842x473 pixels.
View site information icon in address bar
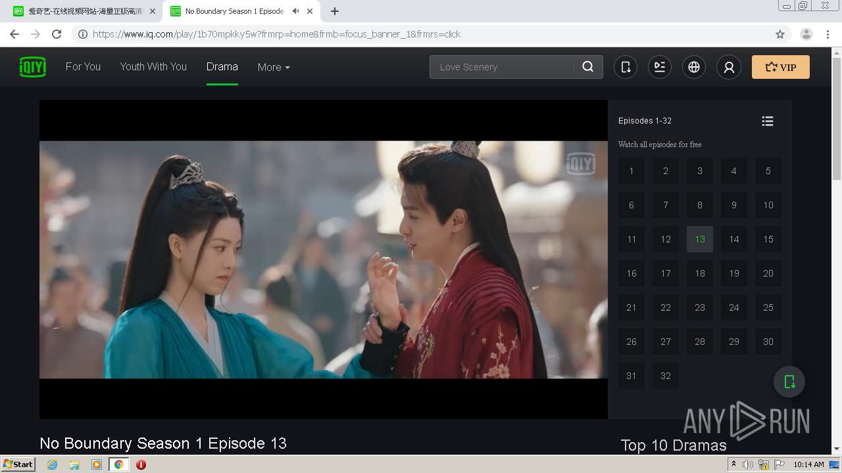click(x=83, y=34)
